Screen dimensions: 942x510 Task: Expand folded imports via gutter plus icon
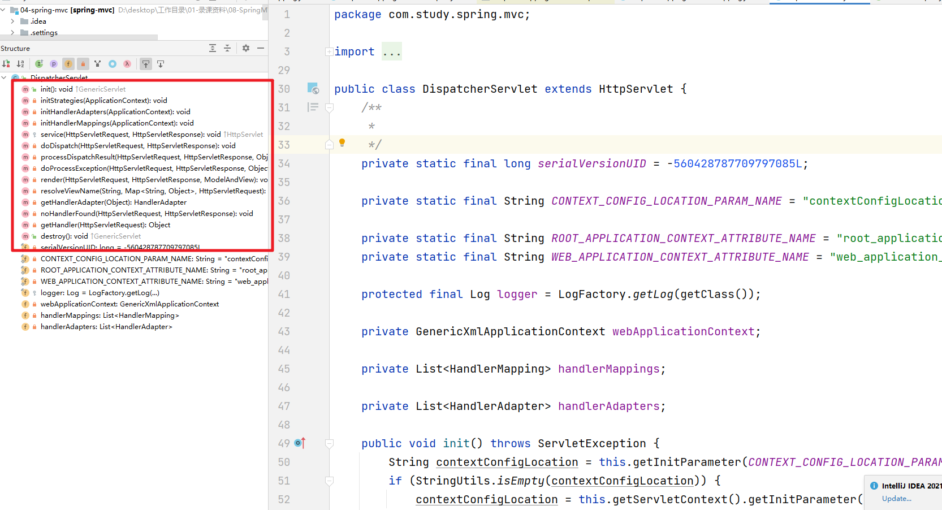[329, 51]
